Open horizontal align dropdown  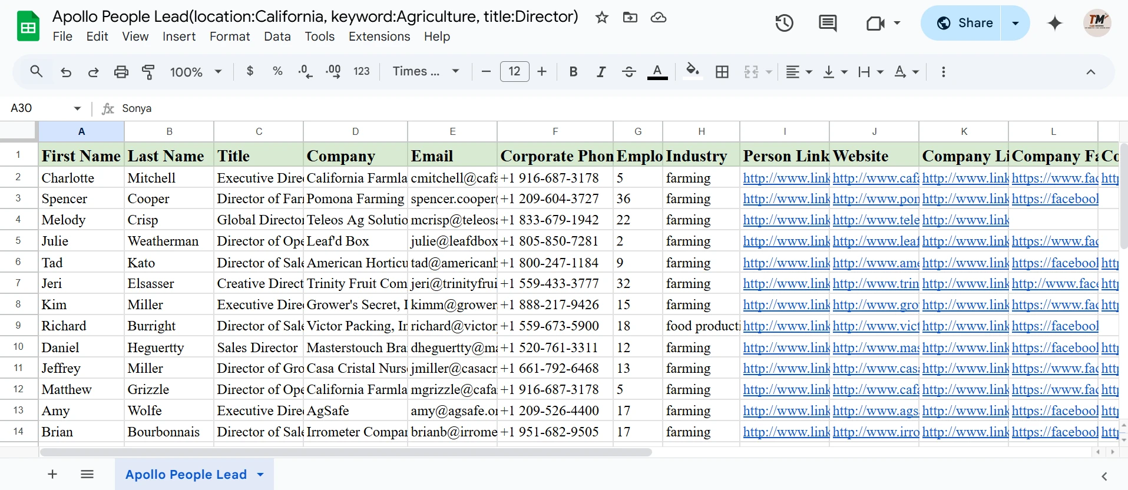point(799,71)
